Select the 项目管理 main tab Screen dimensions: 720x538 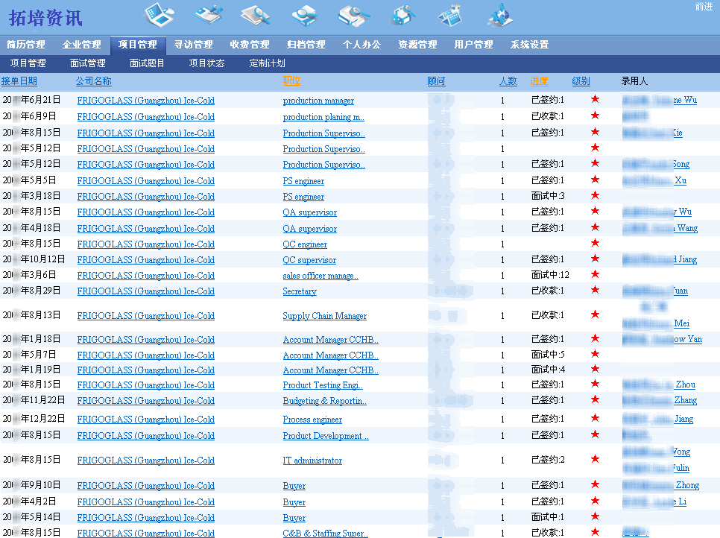coord(138,45)
